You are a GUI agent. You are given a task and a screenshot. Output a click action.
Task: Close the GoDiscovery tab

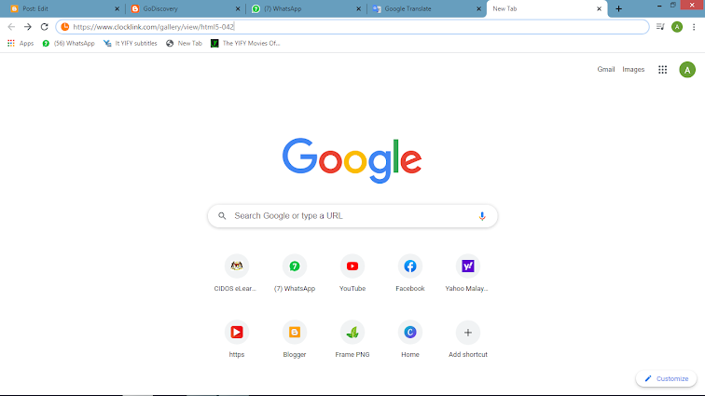point(238,8)
